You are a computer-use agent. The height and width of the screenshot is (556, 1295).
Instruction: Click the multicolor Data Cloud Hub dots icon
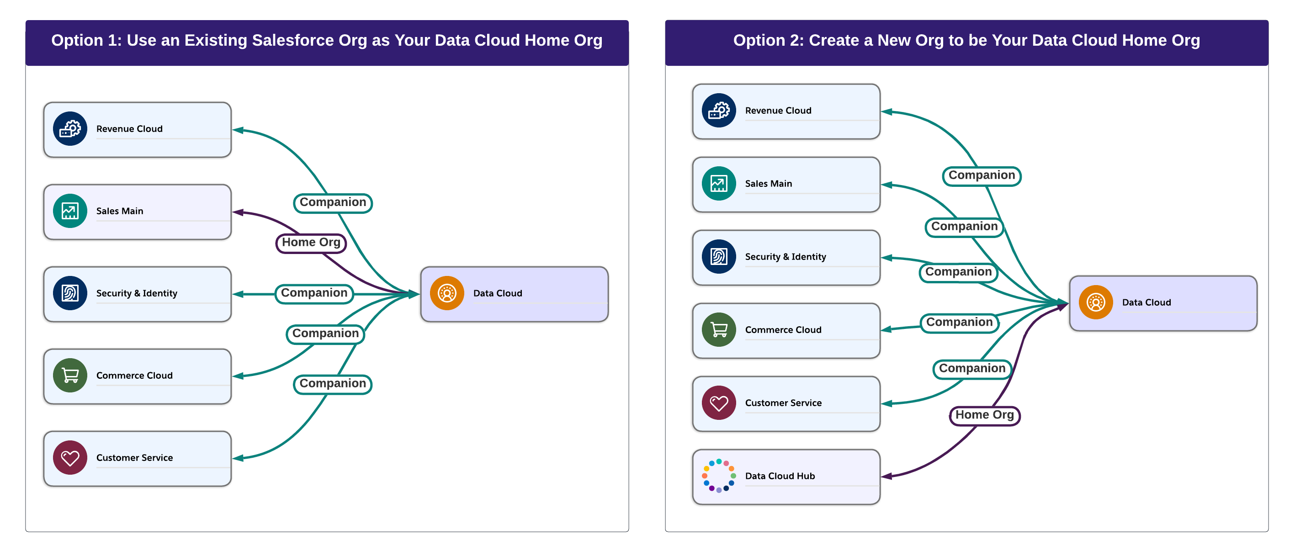coord(718,476)
